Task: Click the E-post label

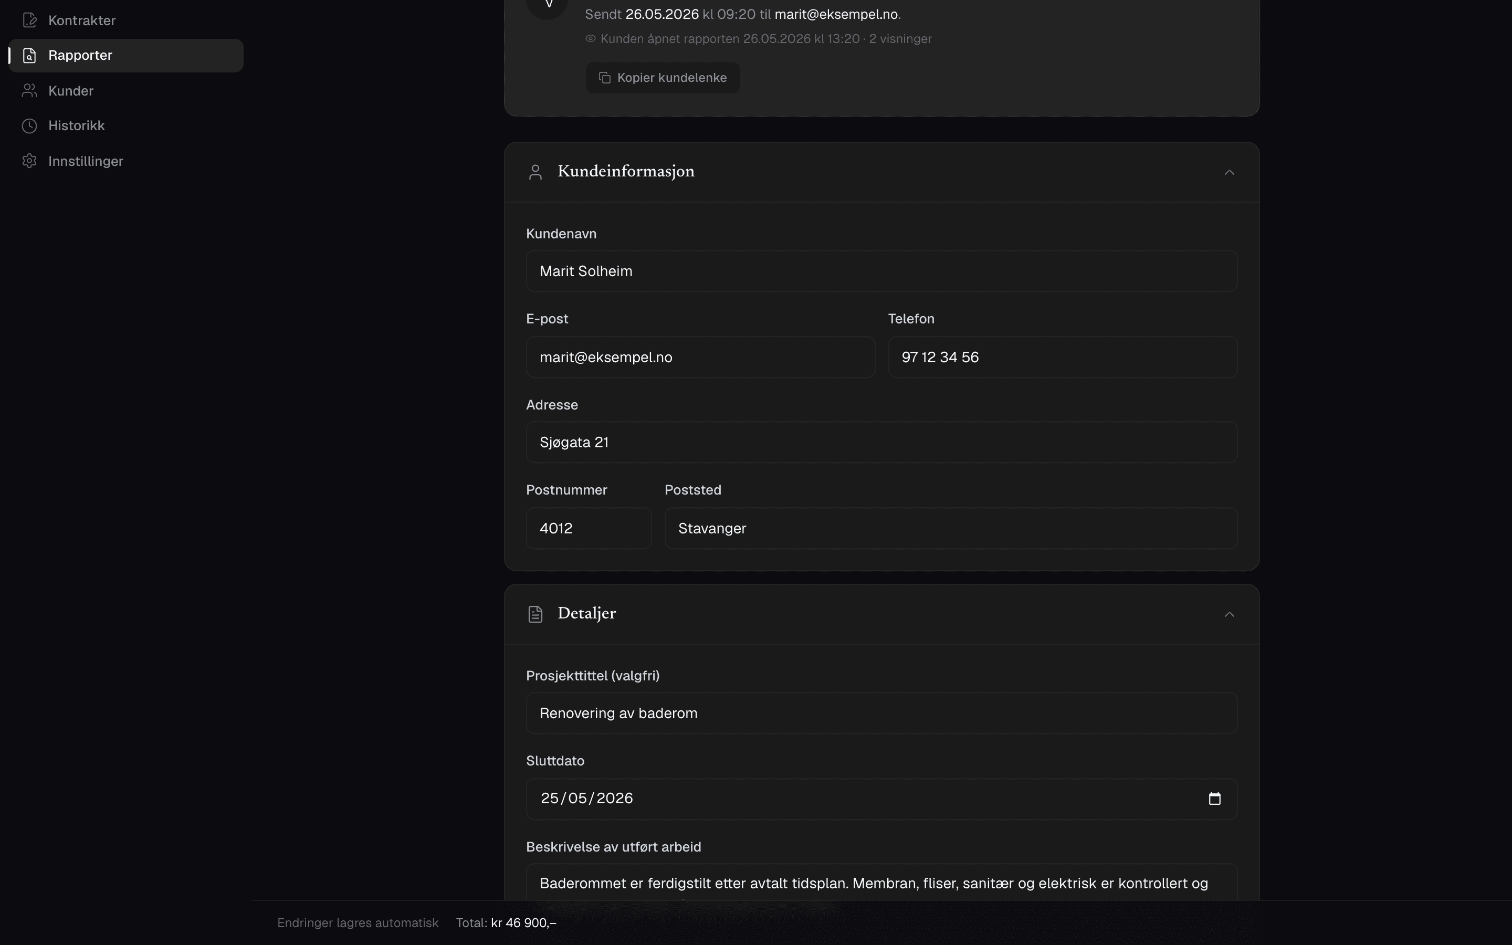Action: 547,319
